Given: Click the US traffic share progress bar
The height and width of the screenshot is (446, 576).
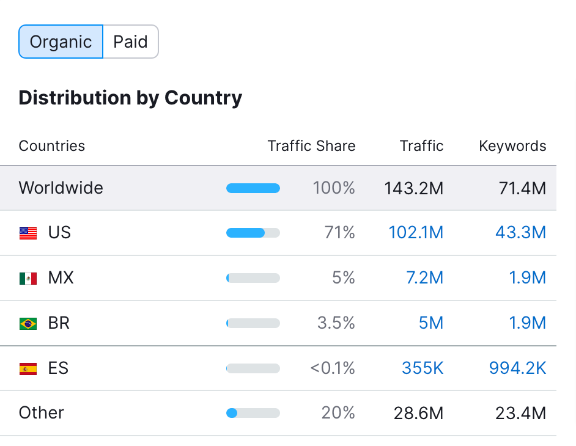Looking at the screenshot, I should (x=253, y=233).
